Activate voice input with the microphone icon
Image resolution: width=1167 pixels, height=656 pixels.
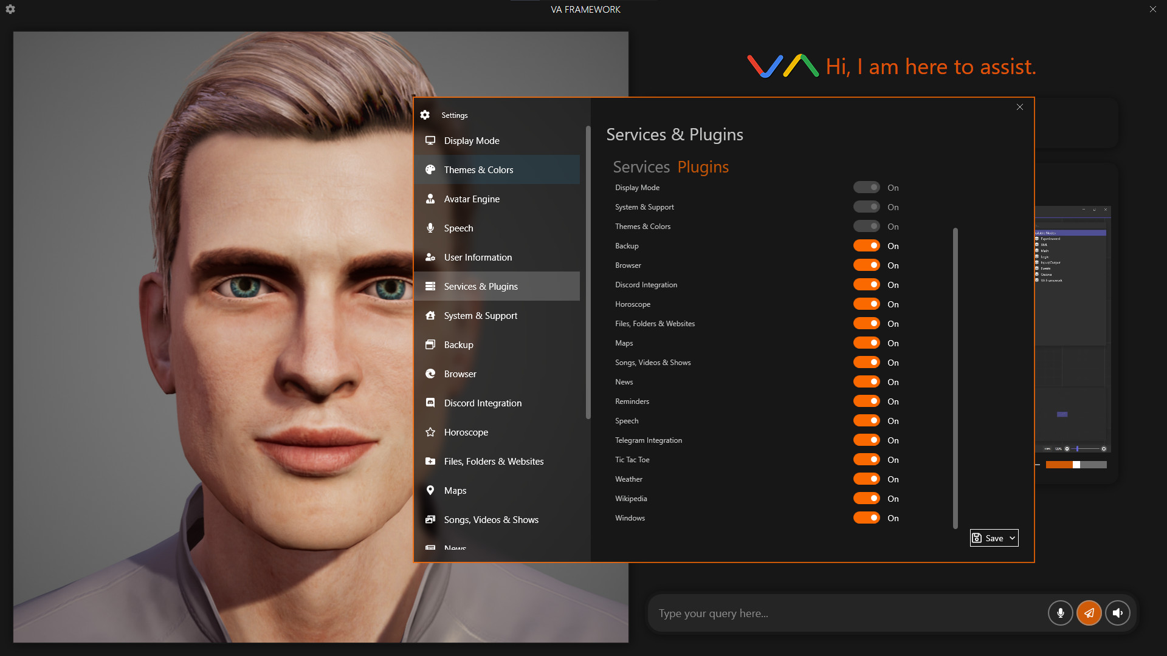click(1060, 613)
